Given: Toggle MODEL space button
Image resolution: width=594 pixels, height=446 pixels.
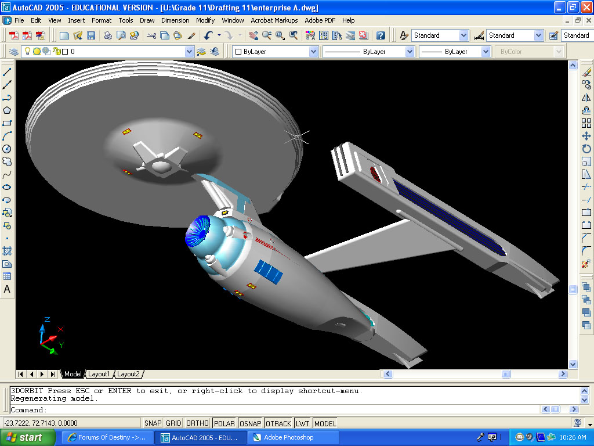Looking at the screenshot, I should coord(325,423).
